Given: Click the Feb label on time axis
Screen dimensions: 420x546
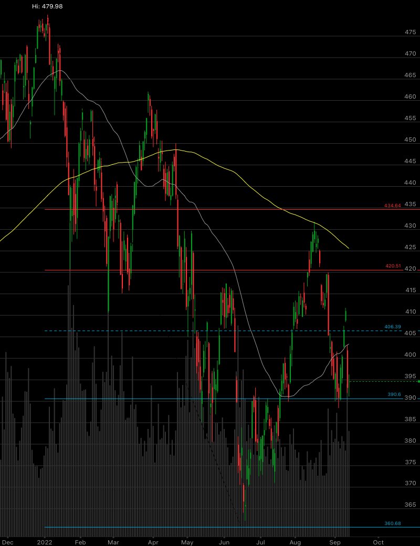Looking at the screenshot, I should 80,542.
